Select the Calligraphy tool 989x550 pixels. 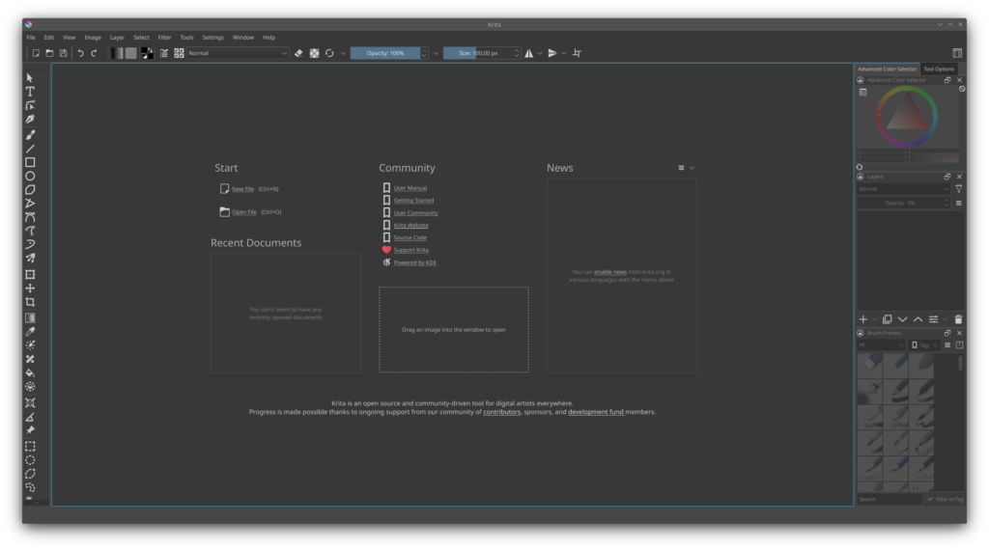tap(30, 120)
